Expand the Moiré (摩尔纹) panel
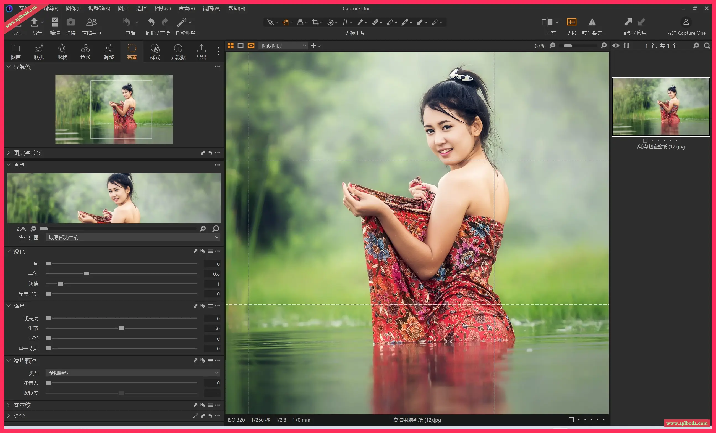The height and width of the screenshot is (433, 716). point(8,405)
